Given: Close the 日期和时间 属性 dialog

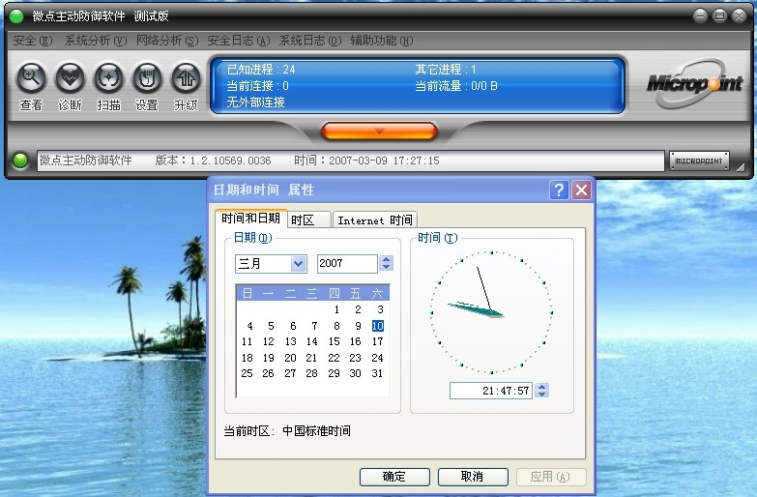Looking at the screenshot, I should 582,190.
